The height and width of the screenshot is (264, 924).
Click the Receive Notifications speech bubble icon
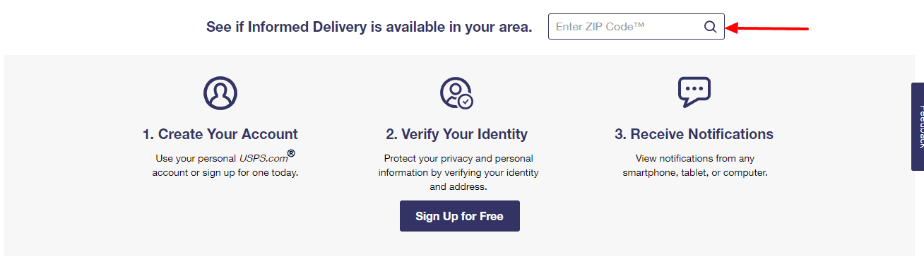tap(694, 92)
